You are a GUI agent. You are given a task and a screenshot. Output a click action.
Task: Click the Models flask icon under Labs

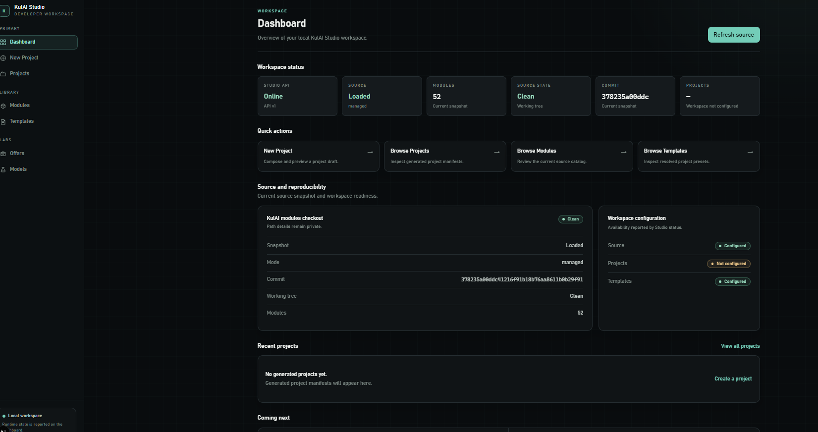[x=3, y=169]
